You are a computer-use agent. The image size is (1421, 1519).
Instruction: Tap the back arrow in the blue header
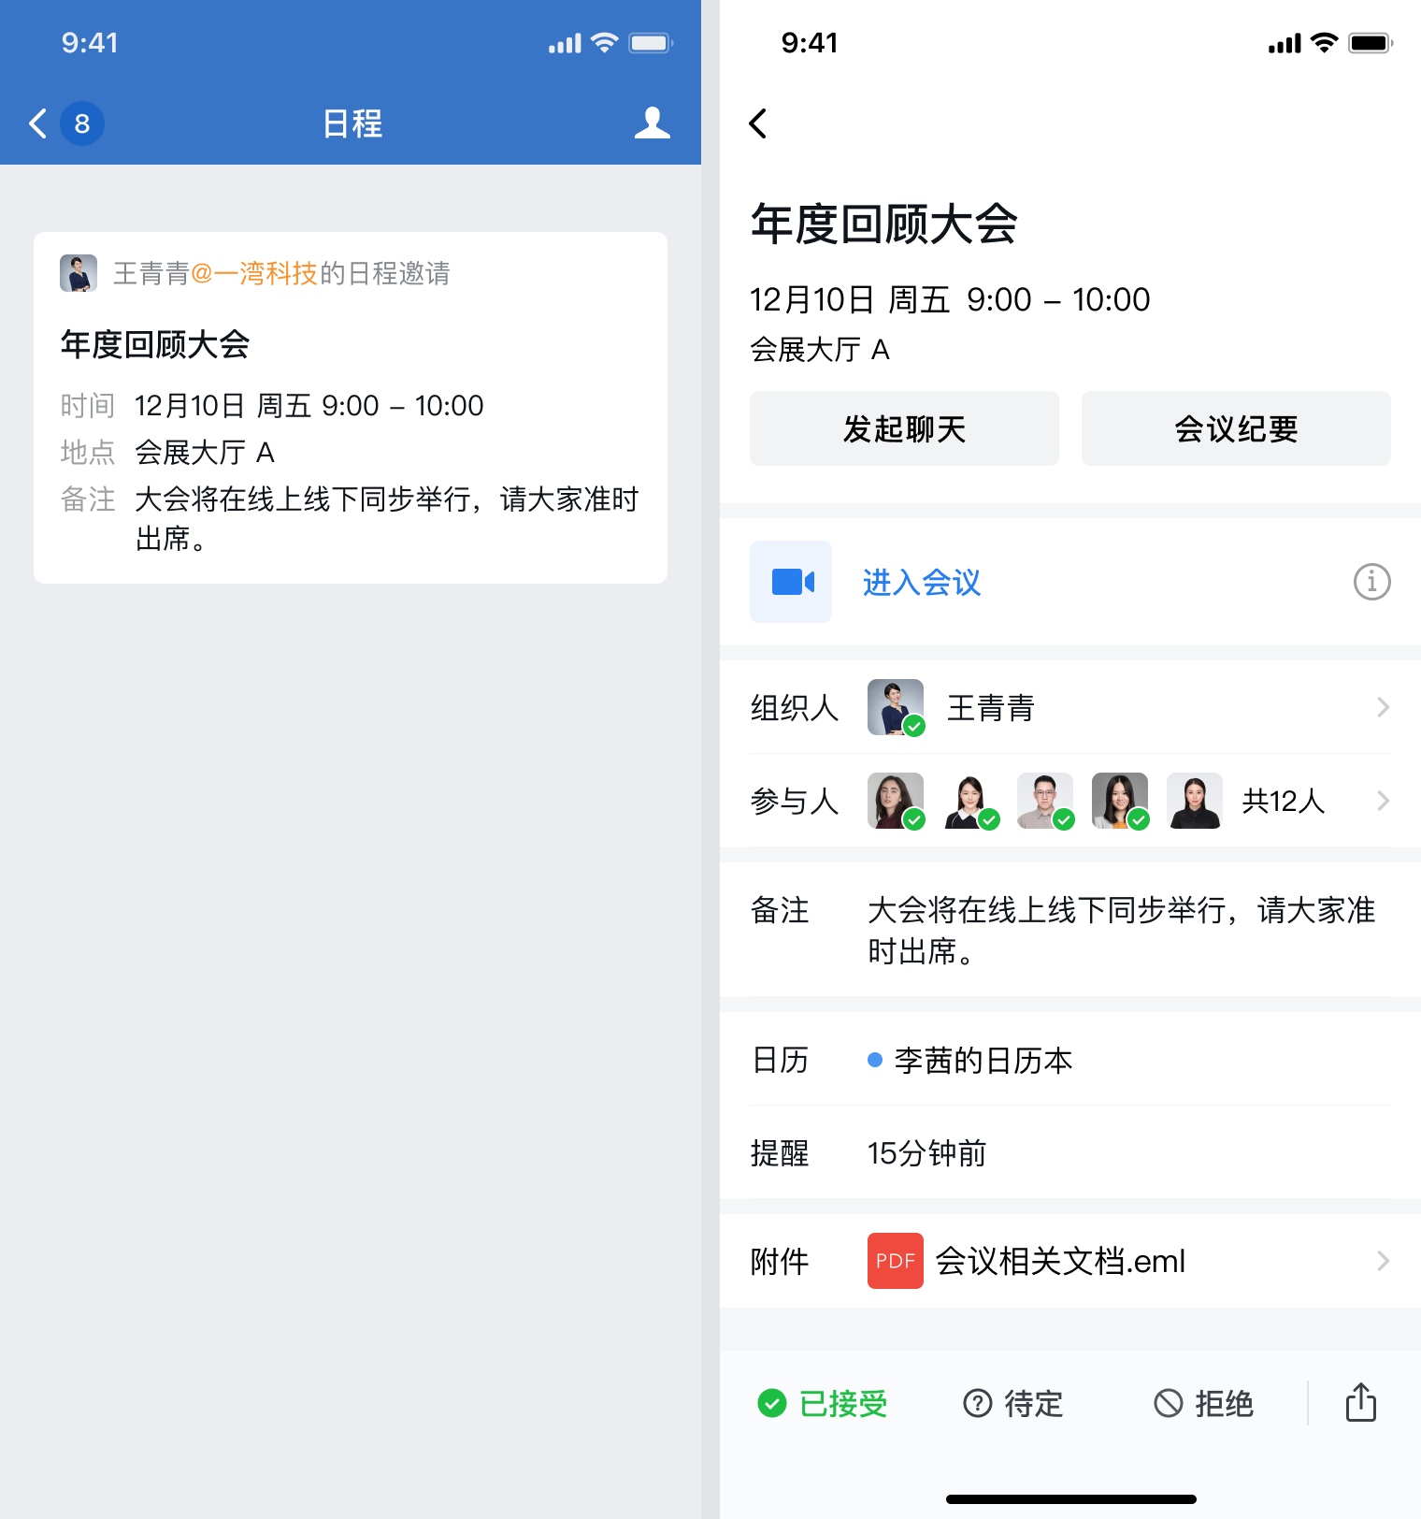(x=37, y=123)
